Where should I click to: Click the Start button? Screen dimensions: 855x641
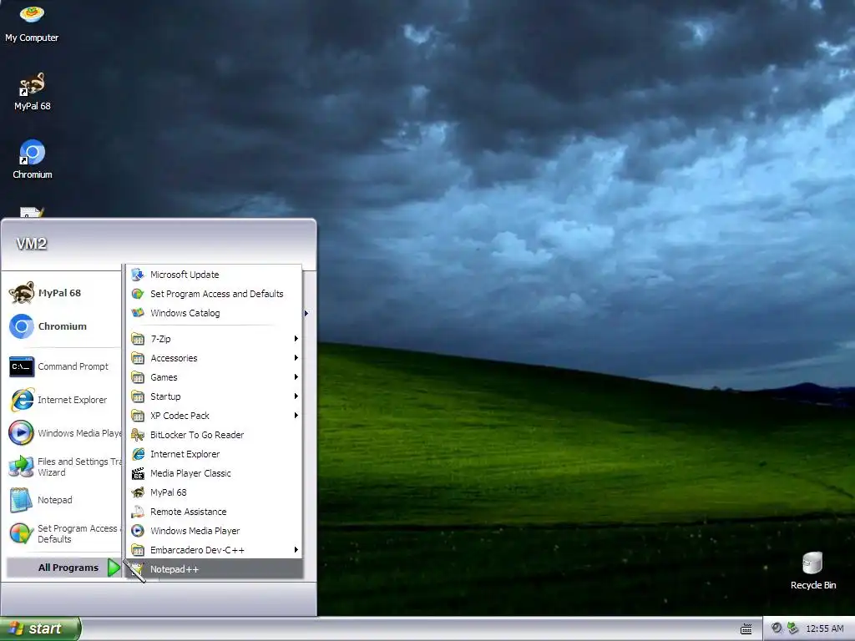point(40,628)
